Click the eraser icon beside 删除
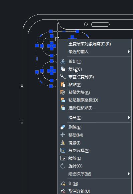Screen dimensions: 133x194 click(x=63, y=127)
